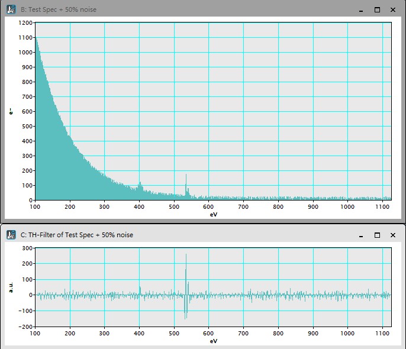The height and width of the screenshot is (349, 406).
Task: Click the '1100' x-axis value in window C
Action: [x=382, y=333]
